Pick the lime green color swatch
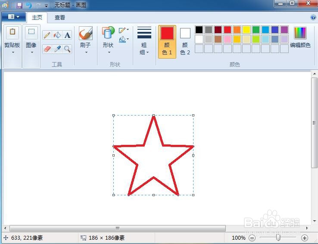Screen dimensions: 318x244 (x=256, y=39)
